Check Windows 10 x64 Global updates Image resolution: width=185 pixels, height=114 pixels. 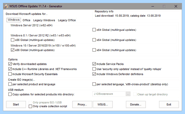[x=94, y=50]
